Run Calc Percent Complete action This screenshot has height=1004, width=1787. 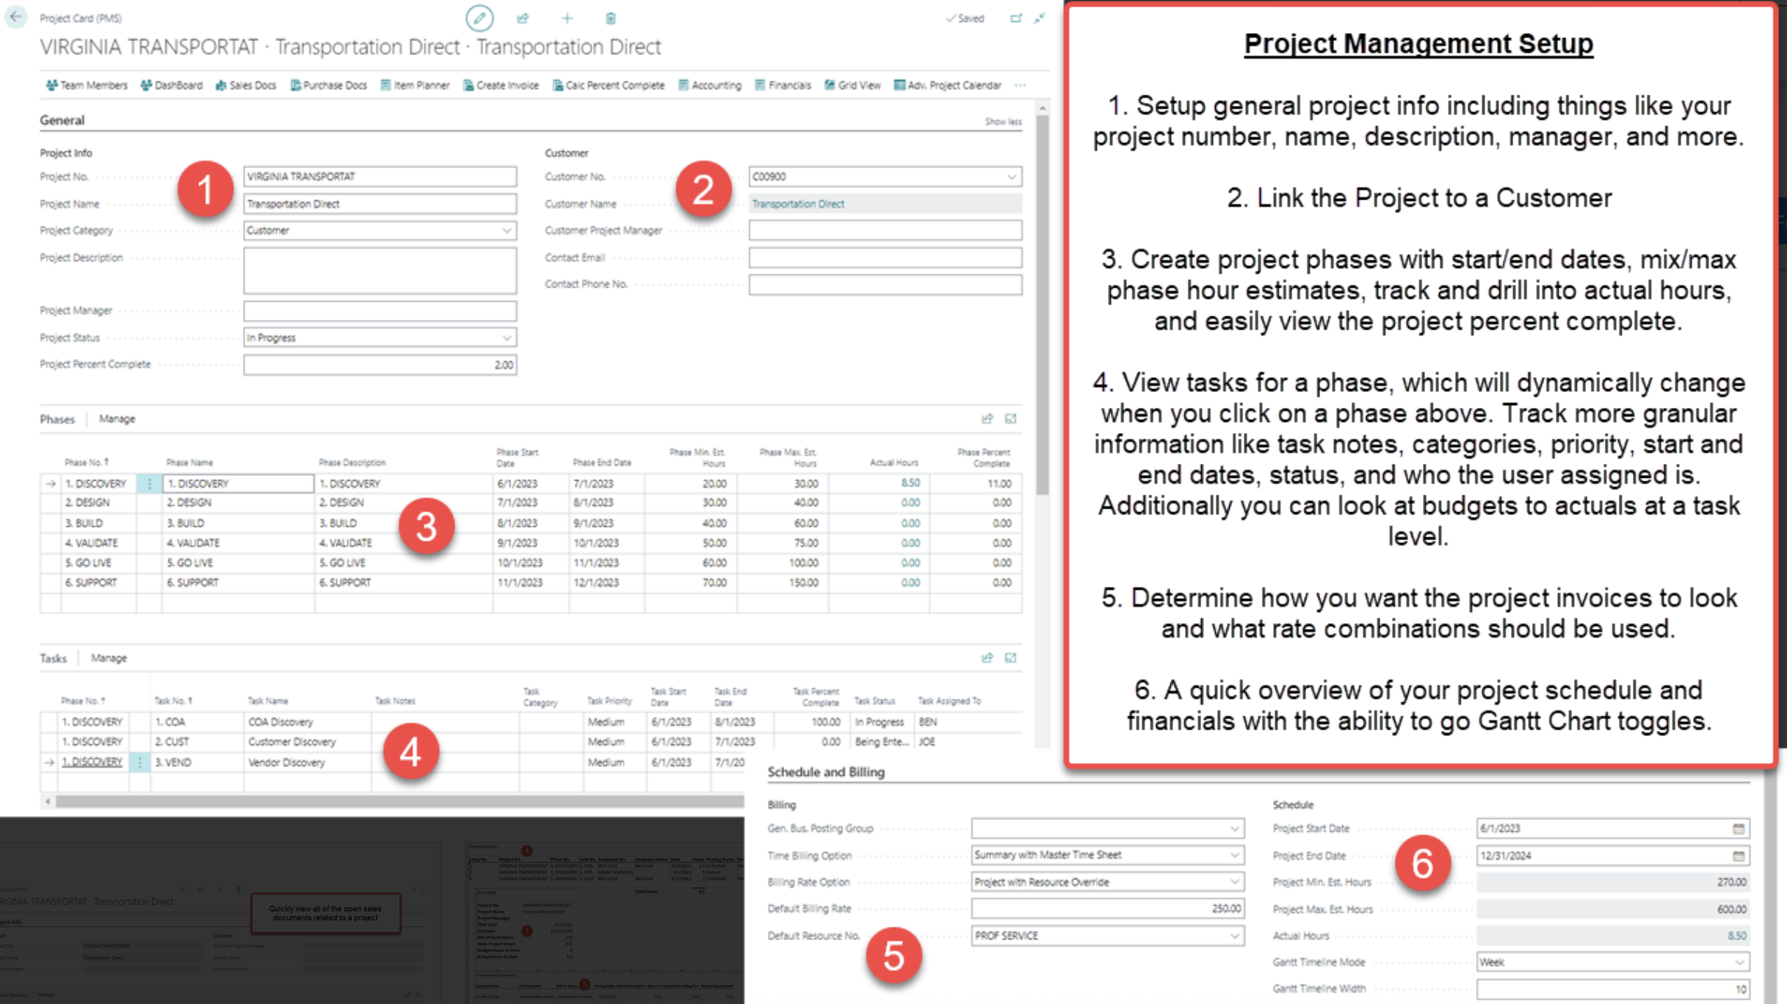pos(608,85)
